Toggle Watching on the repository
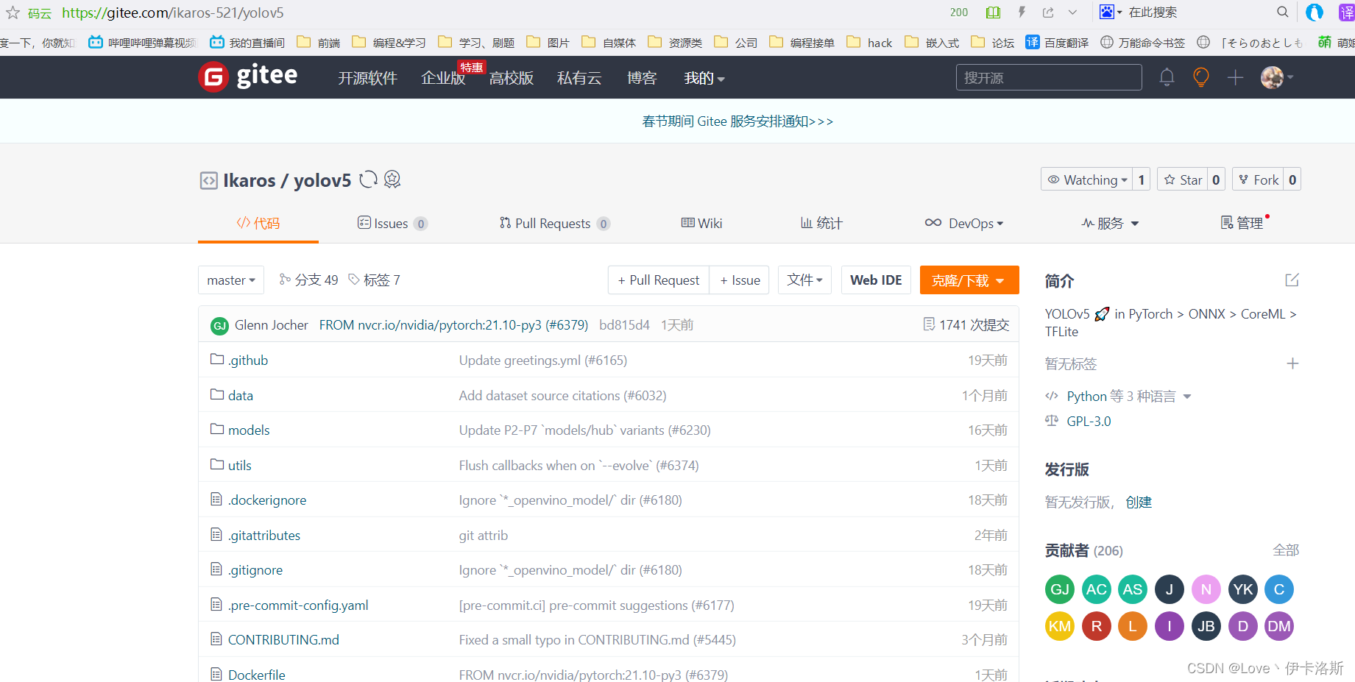The image size is (1355, 682). click(x=1087, y=180)
